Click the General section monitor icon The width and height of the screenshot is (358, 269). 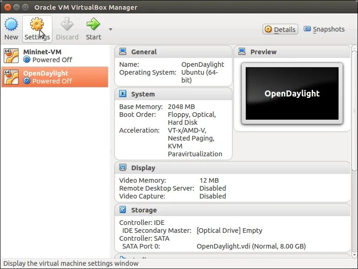pyautogui.click(x=122, y=51)
